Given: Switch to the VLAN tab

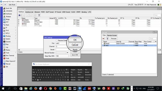Looking at the screenshot, I should [x=73, y=12].
